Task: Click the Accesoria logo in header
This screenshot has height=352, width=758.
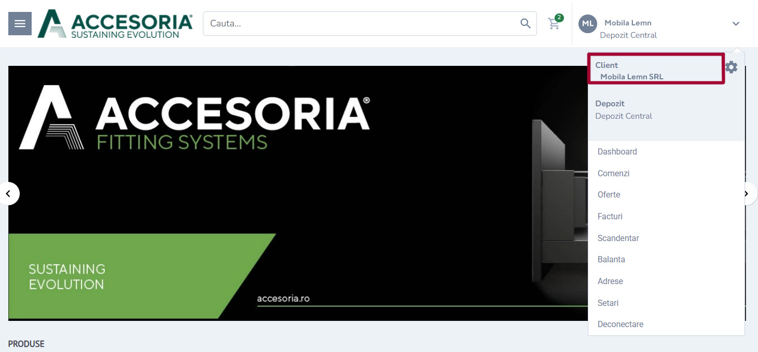Action: click(x=115, y=24)
